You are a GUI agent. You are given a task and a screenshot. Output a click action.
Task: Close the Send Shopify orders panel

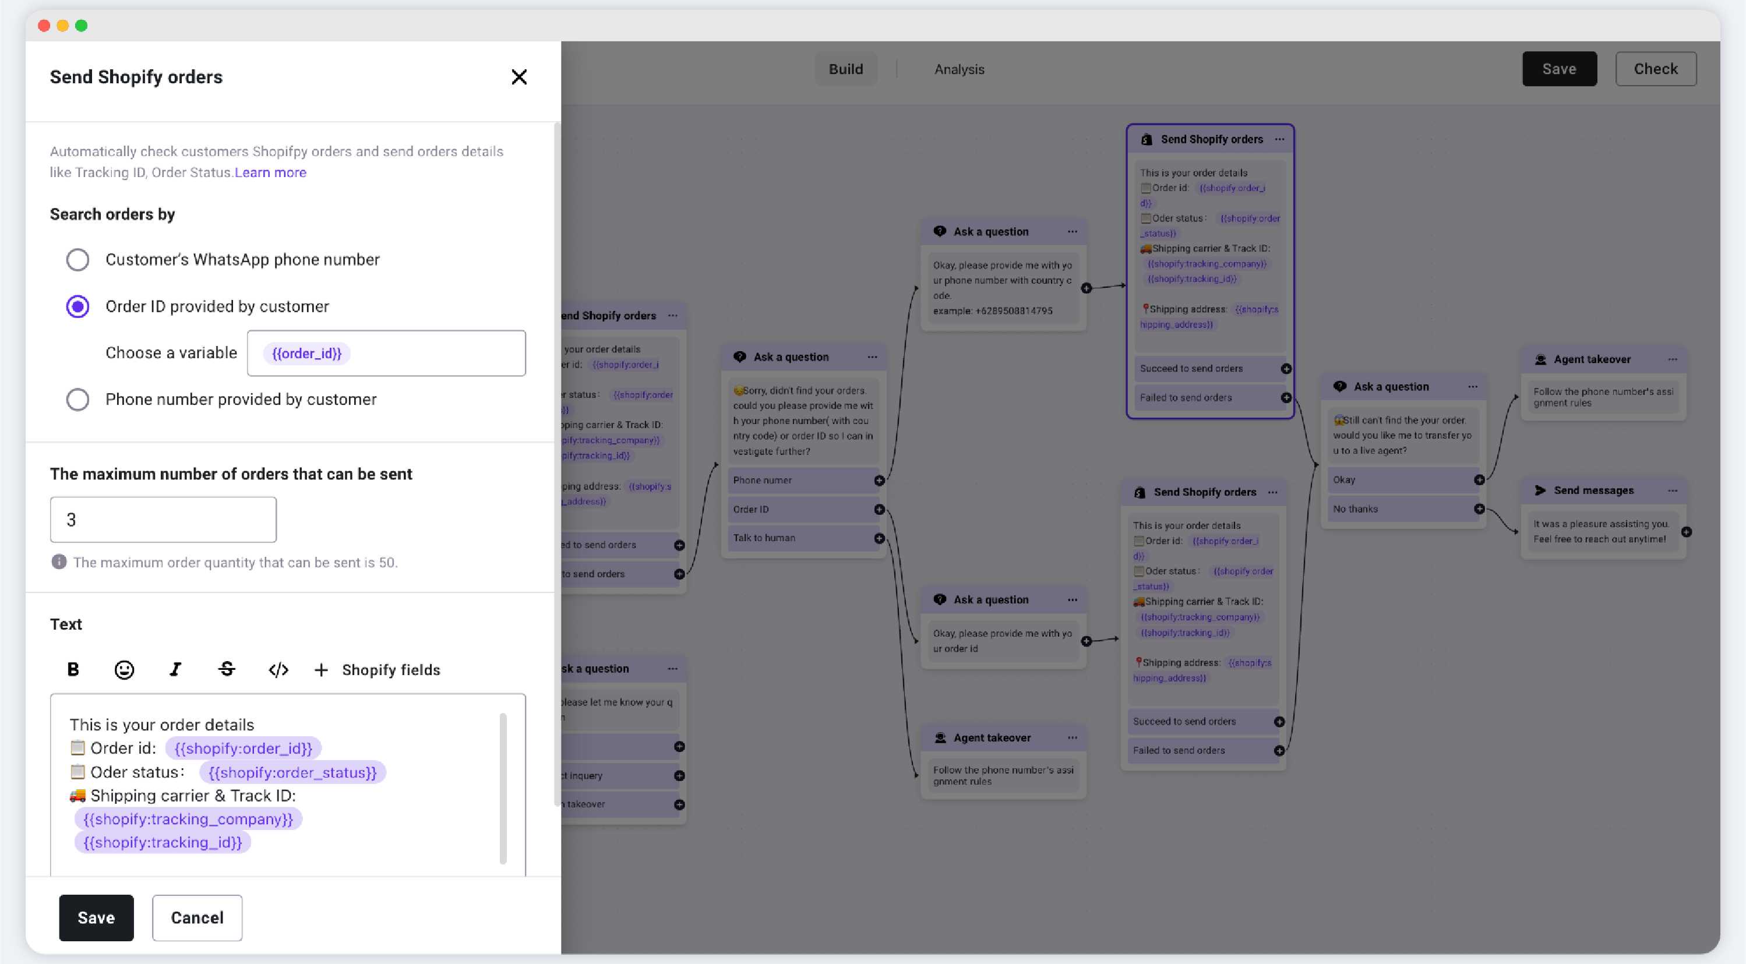[x=518, y=77]
